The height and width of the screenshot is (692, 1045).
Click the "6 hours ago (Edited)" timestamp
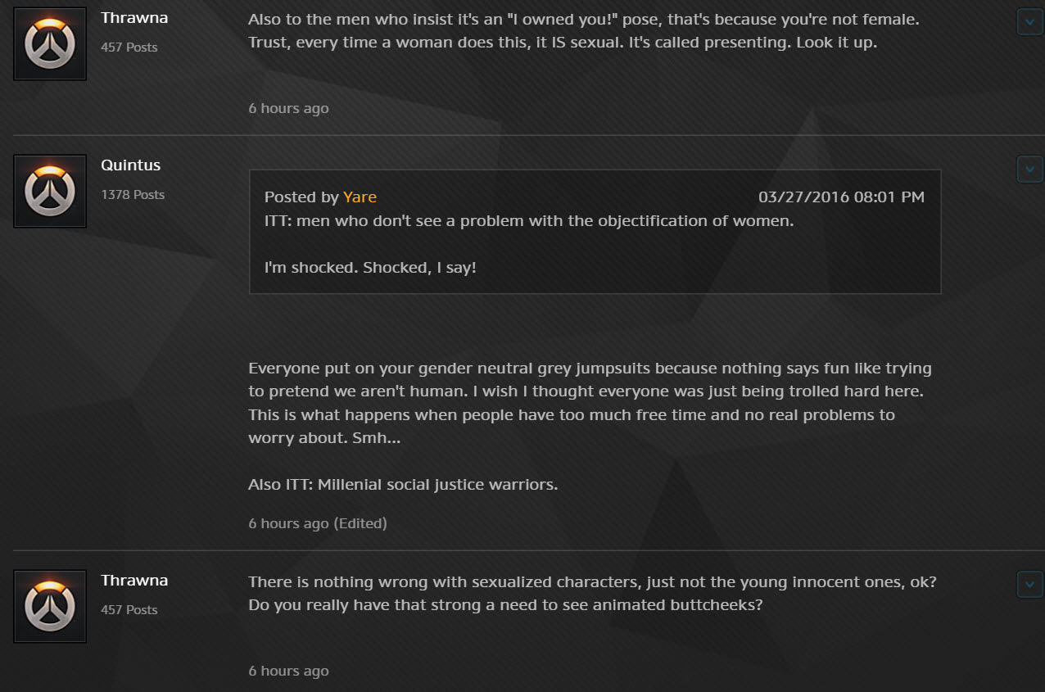(318, 523)
